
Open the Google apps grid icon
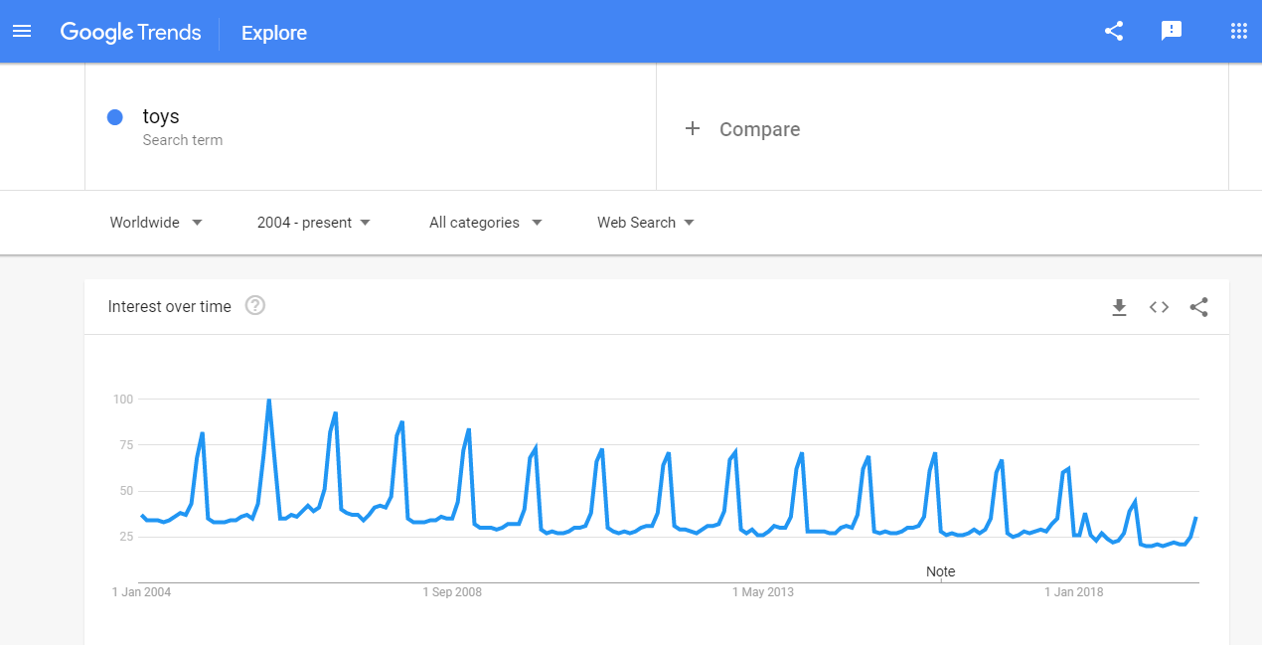pyautogui.click(x=1238, y=31)
